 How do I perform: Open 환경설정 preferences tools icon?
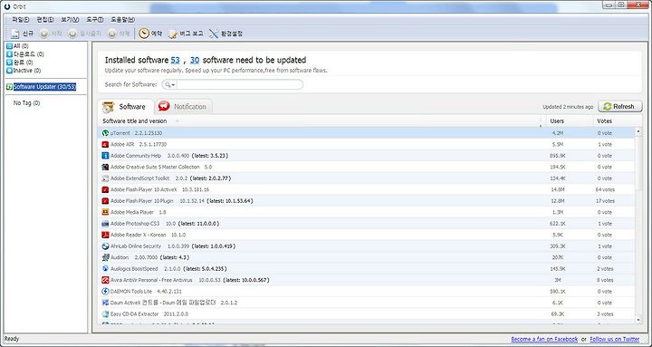pyautogui.click(x=214, y=34)
